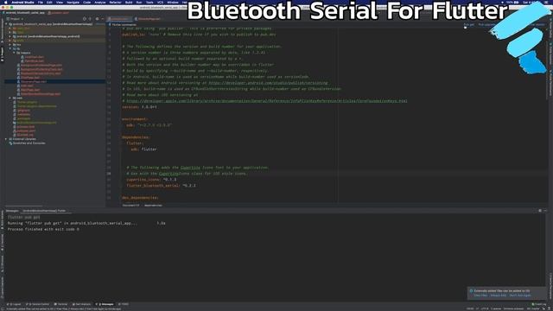
Task: Select the Messages panel title tab
Action: pyautogui.click(x=12, y=211)
